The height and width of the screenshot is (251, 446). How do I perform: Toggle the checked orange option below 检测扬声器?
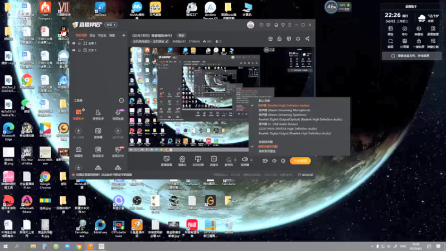(268, 147)
